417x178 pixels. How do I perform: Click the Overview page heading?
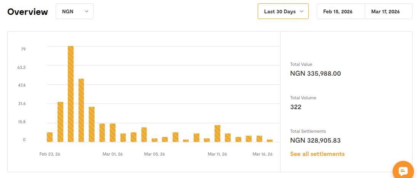(x=27, y=12)
